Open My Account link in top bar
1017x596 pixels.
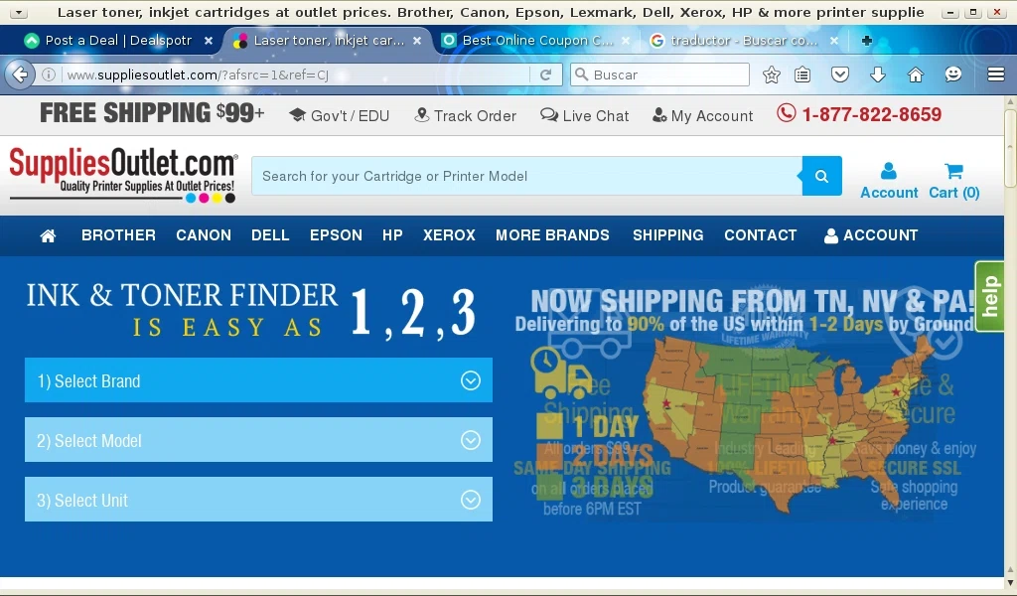[x=702, y=115]
